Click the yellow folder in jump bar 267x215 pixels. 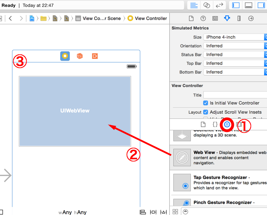click(43, 18)
